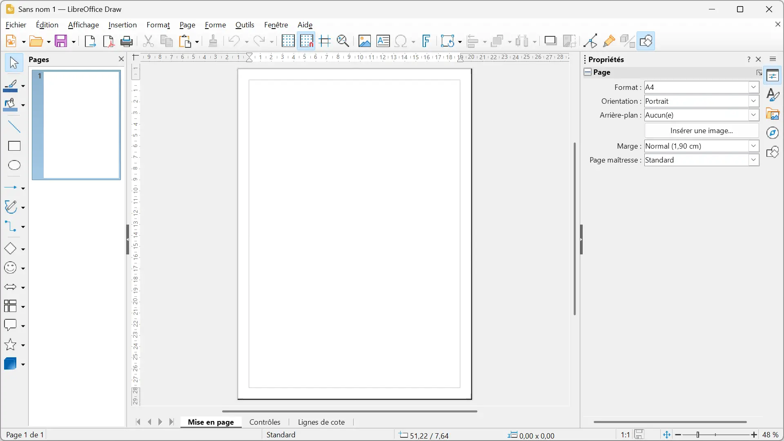Select the 3D Objects cube tool
Viewport: 784px width, 441px height.
(11, 364)
